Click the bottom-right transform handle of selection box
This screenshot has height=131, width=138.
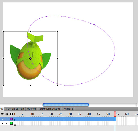pos(57,86)
